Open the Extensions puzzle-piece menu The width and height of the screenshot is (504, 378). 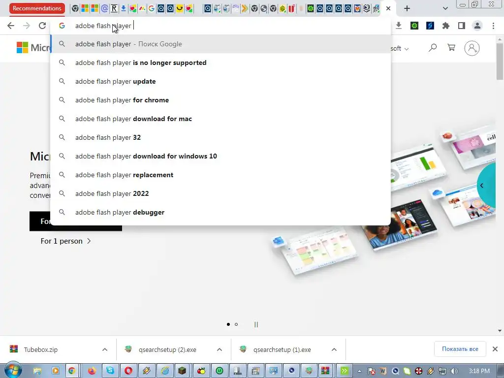click(446, 26)
